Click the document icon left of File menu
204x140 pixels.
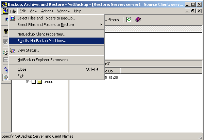tap(5, 11)
